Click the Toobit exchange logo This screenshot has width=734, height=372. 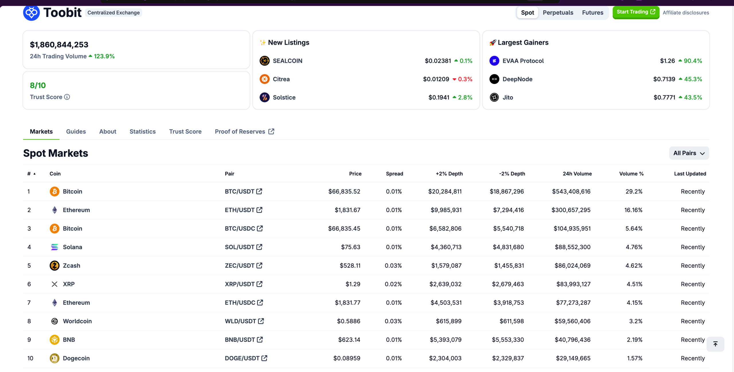(31, 13)
